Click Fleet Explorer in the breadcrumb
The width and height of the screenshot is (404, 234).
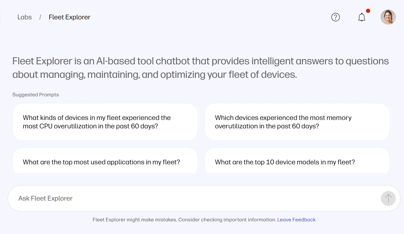[70, 17]
